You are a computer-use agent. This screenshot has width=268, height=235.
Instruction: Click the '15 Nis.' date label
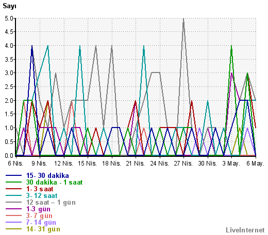(x=87, y=164)
